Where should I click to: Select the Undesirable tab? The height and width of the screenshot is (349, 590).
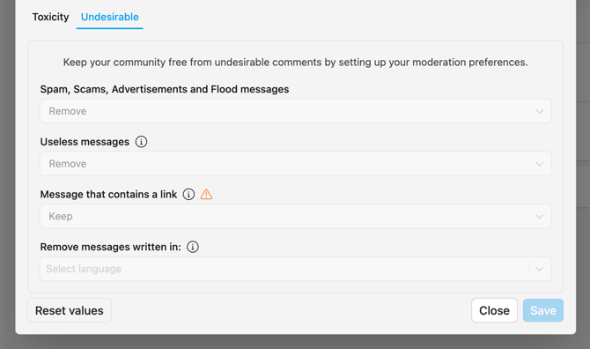point(109,17)
